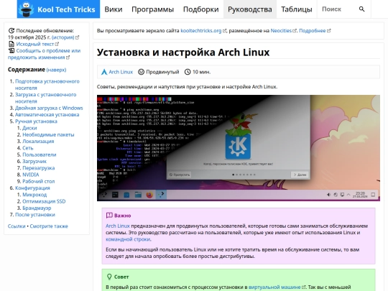Click the Arch Linux KDE screenshot image
Image resolution: width=388 pixels, height=291 pixels.
(239, 148)
